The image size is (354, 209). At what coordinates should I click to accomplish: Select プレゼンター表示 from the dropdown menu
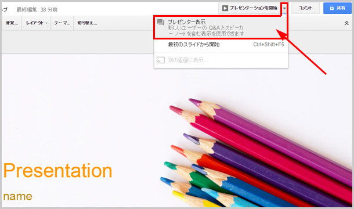221,27
